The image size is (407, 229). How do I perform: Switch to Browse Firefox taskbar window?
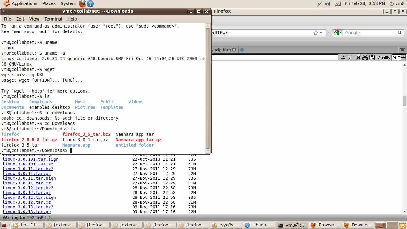click(x=325, y=225)
